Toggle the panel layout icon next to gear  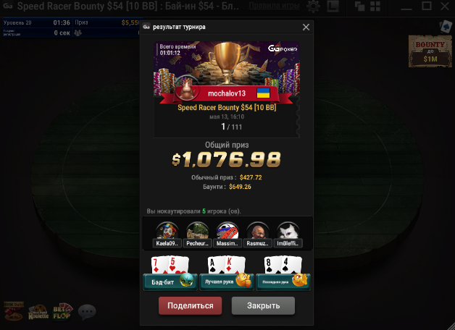click(x=333, y=6)
